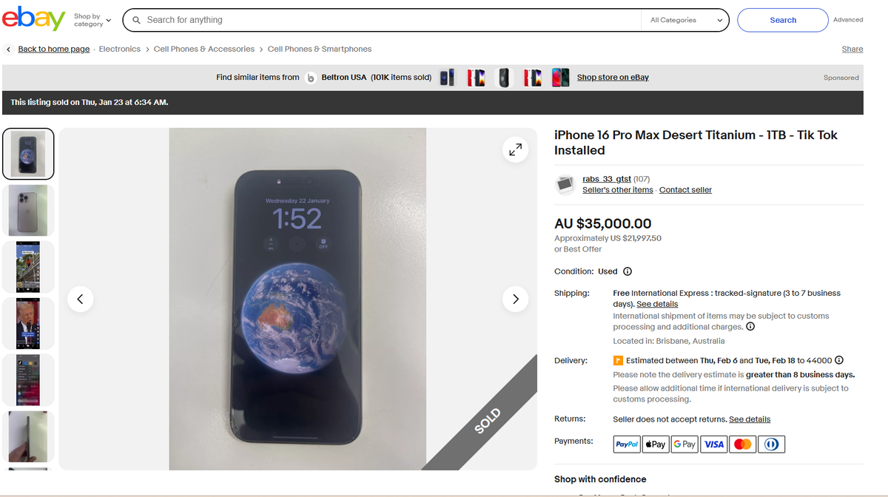The height and width of the screenshot is (497, 888).
Task: Click delivery estimate info icon
Action: [x=839, y=360]
